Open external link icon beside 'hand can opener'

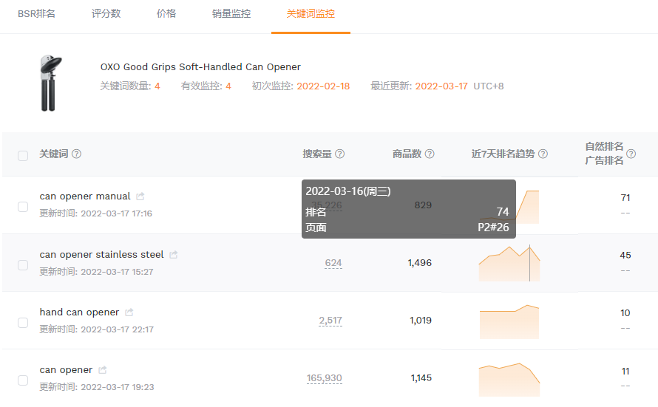point(129,312)
